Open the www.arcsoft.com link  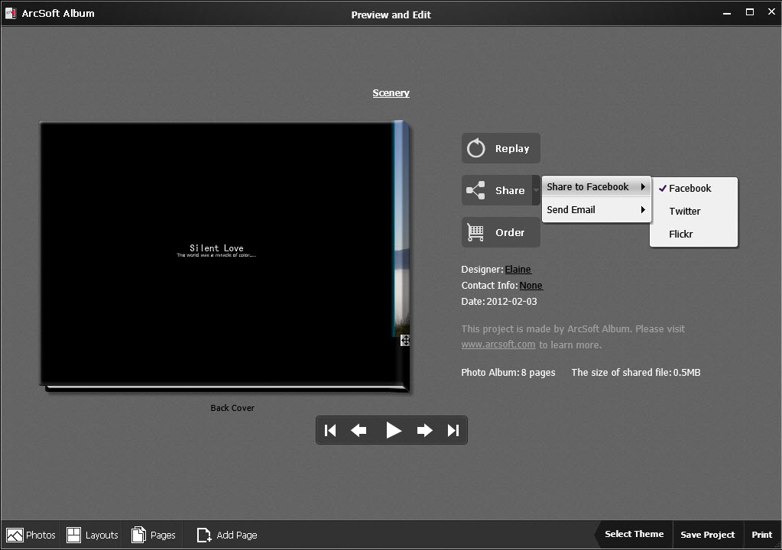498,345
